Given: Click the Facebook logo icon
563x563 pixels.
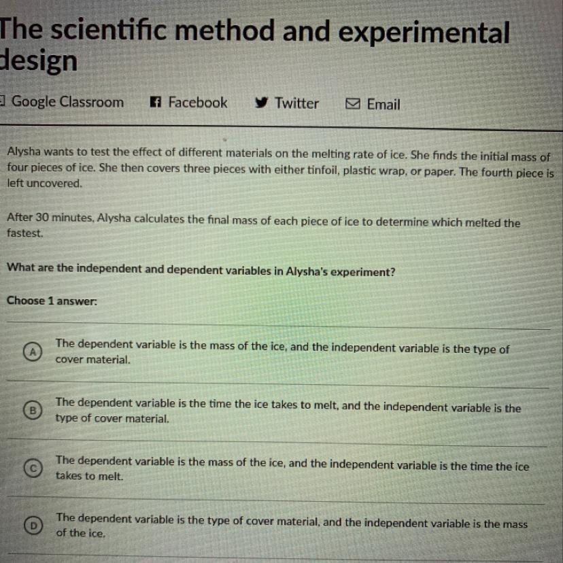Looking at the screenshot, I should tap(156, 103).
